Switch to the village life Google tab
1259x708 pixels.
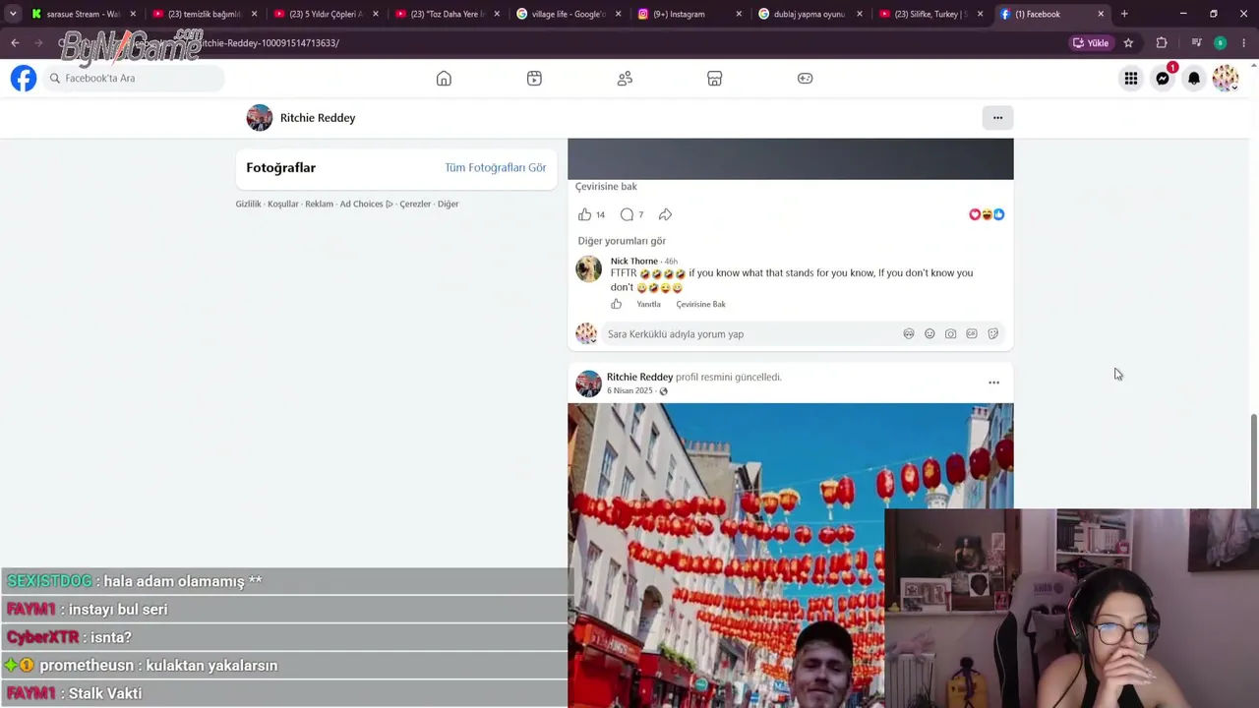[x=568, y=14]
